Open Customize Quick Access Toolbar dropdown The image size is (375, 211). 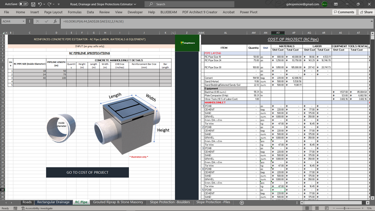tap(59, 4)
